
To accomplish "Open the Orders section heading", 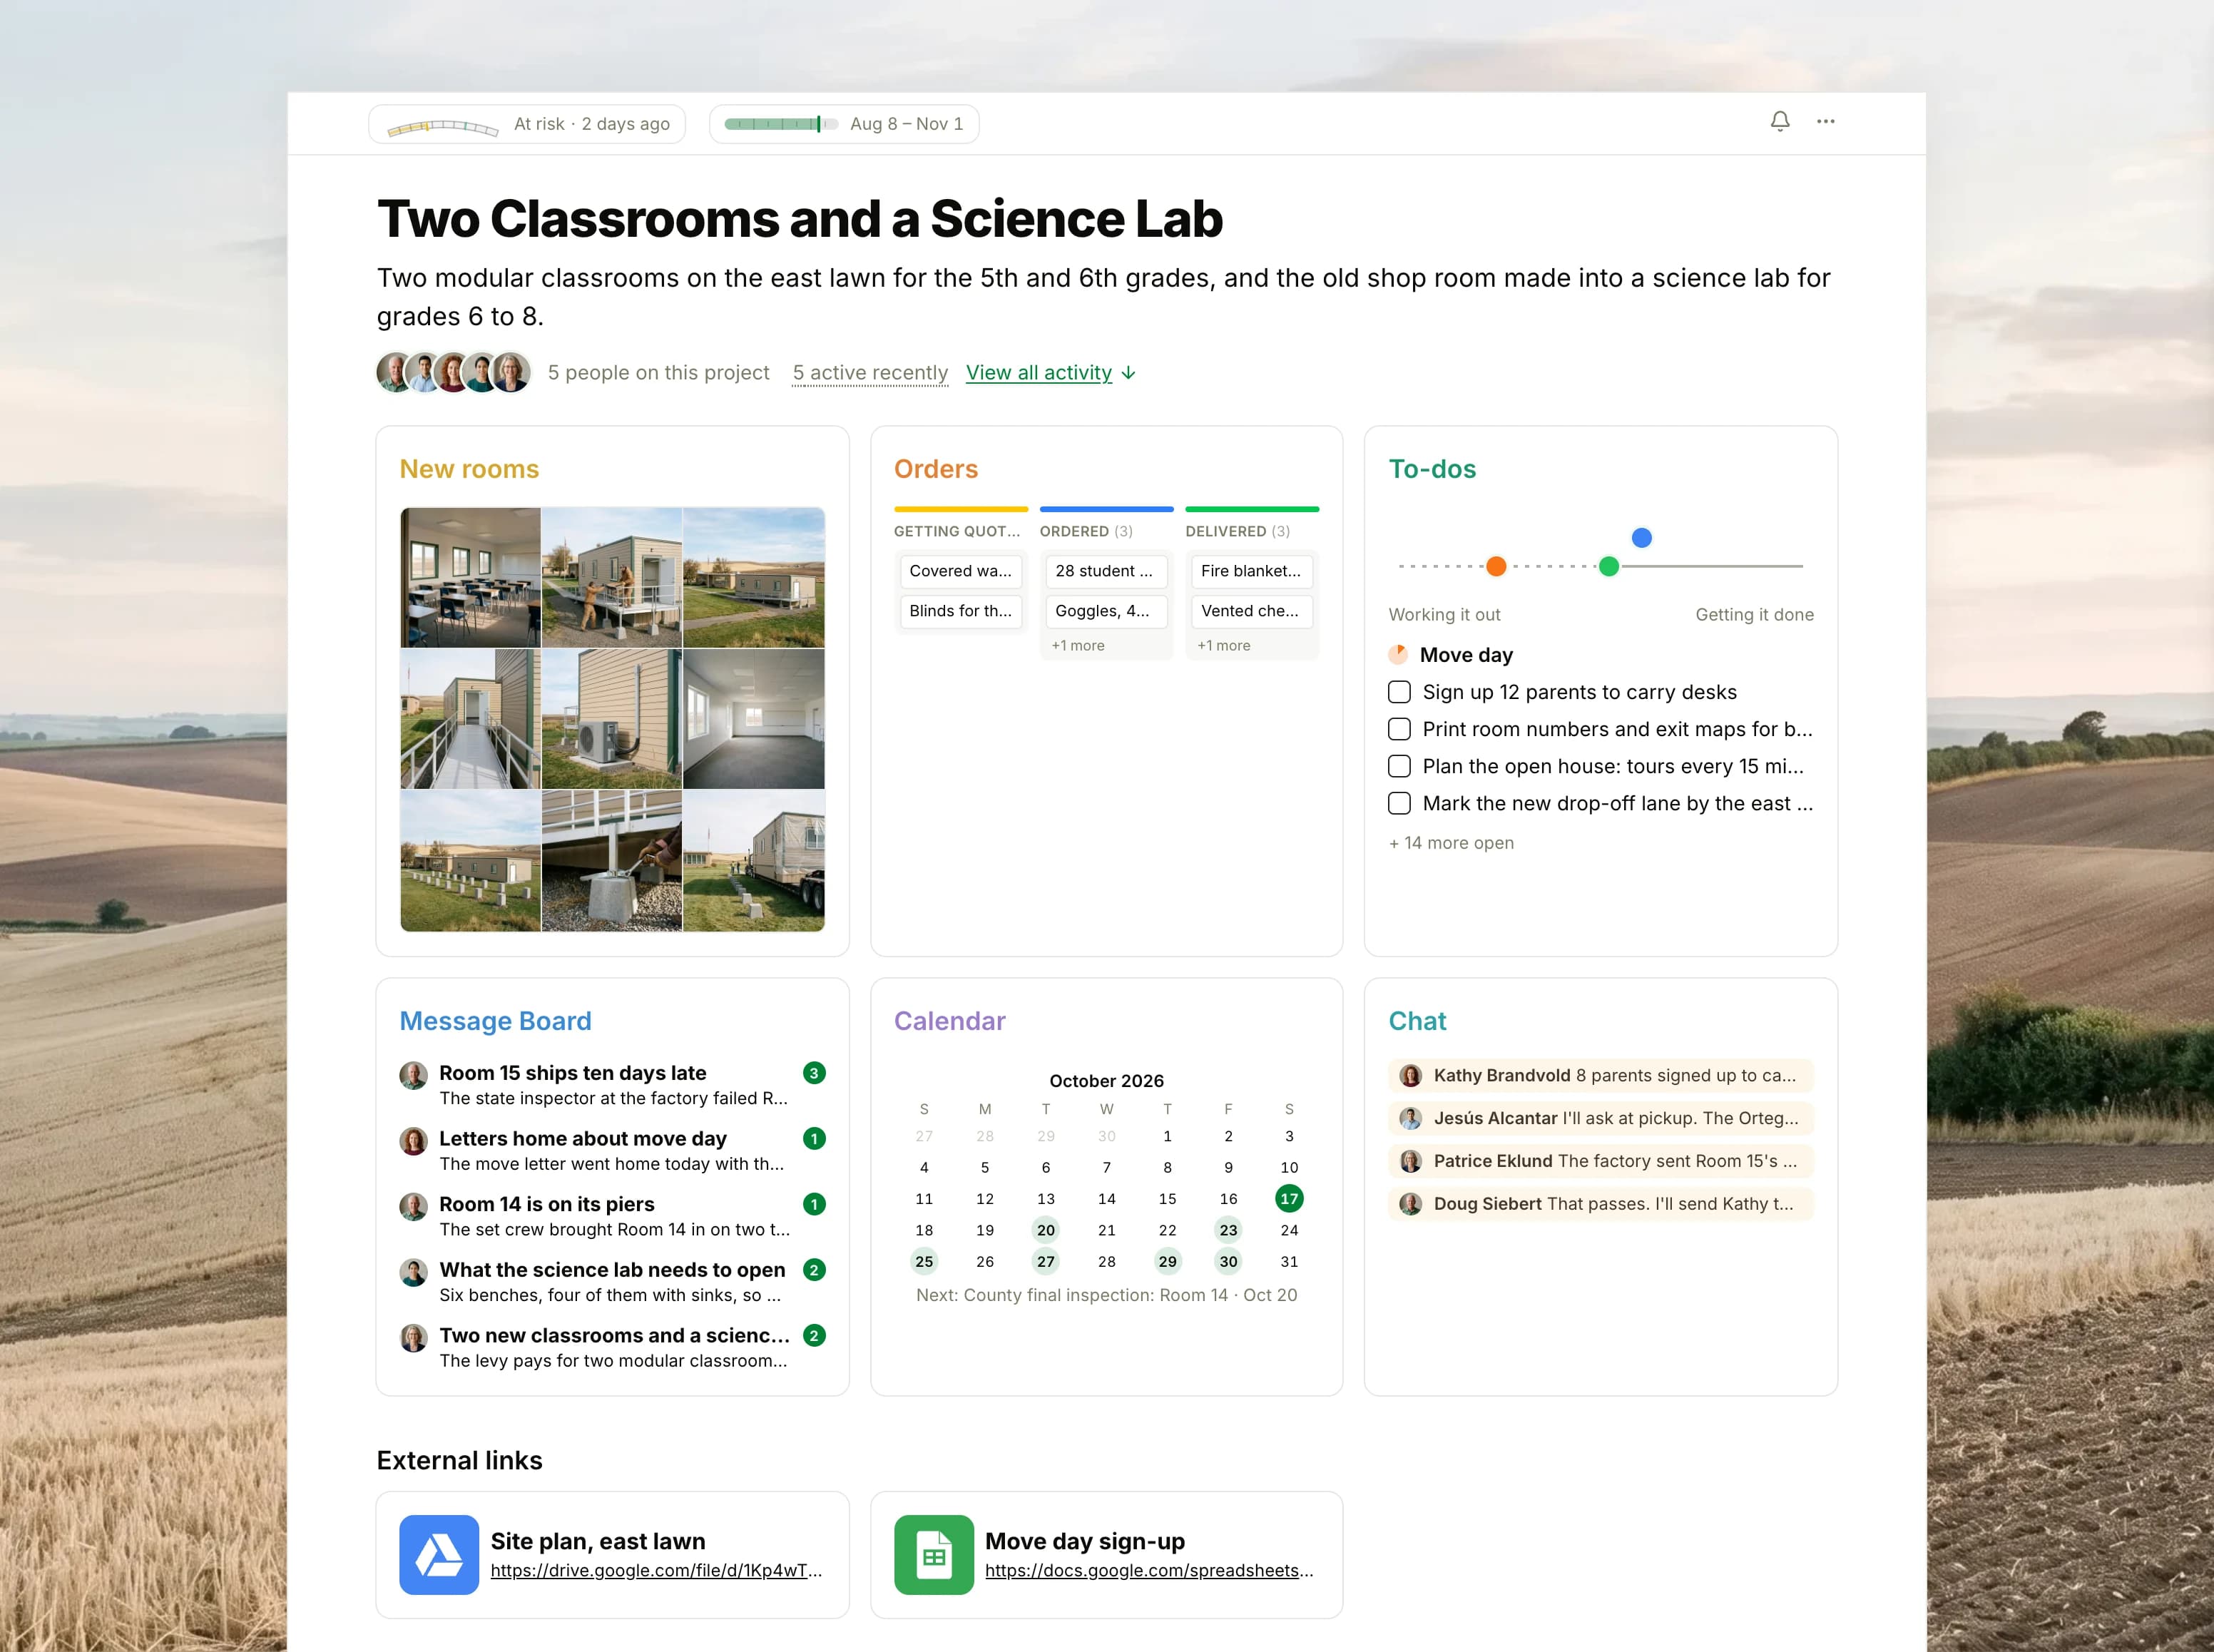I will [x=935, y=469].
